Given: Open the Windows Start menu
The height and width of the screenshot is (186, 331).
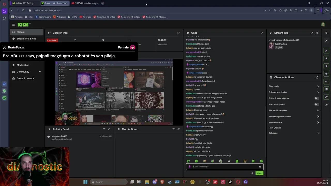Looking at the screenshot, I should coord(85,182).
